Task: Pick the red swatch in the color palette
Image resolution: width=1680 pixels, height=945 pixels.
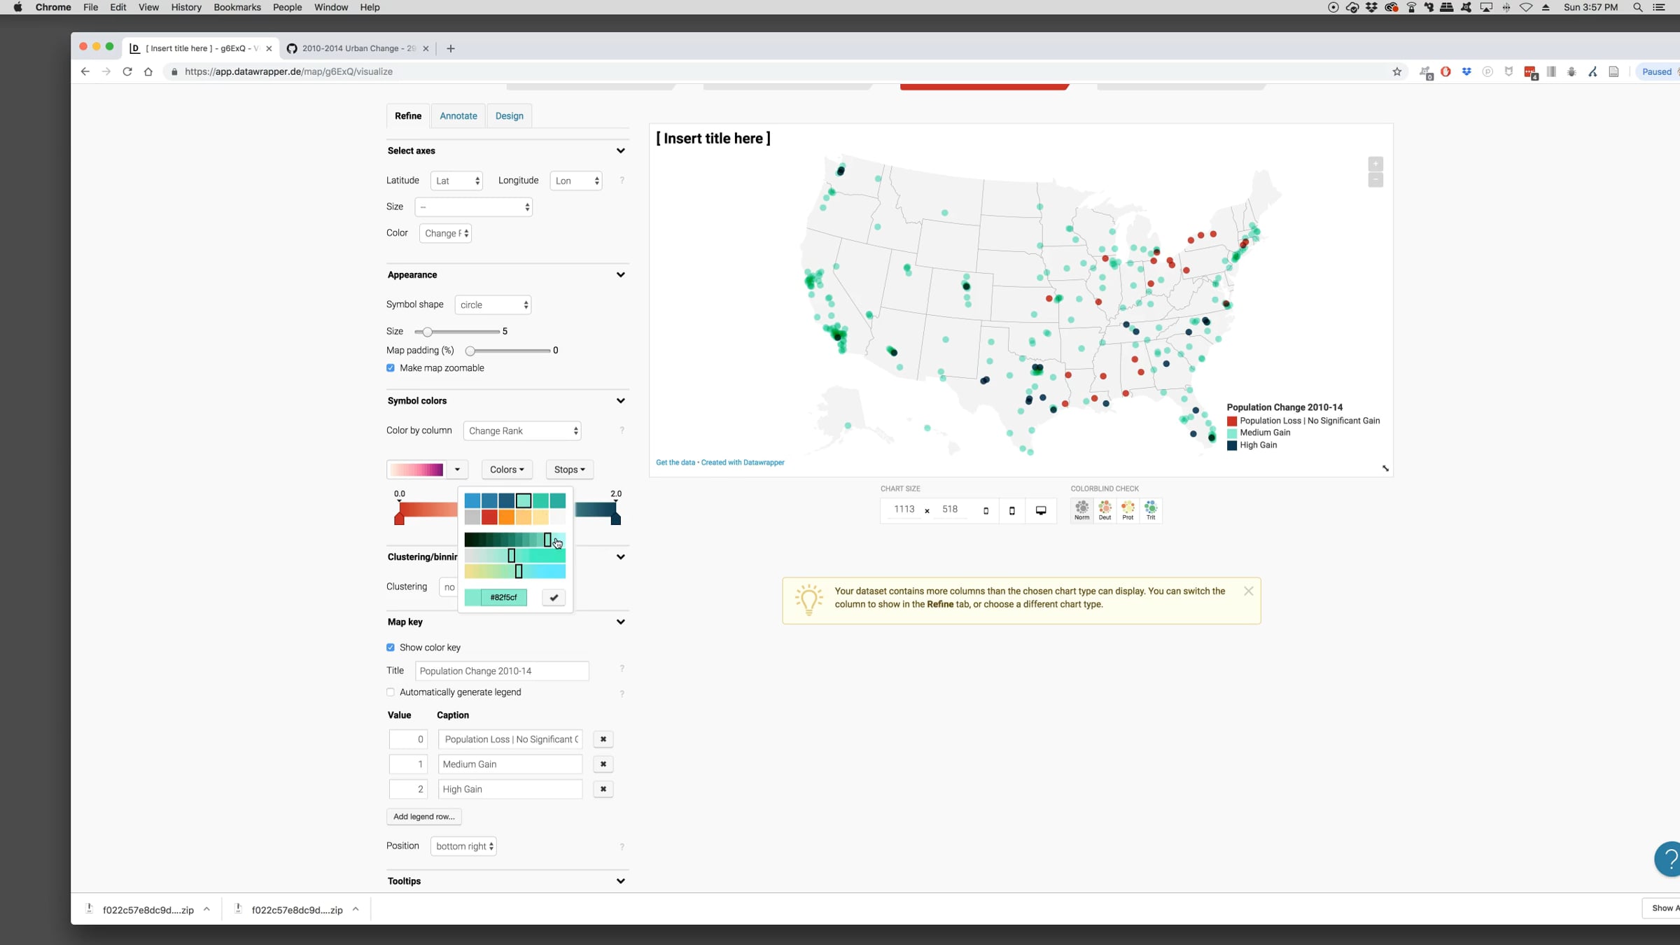Action: (x=489, y=517)
